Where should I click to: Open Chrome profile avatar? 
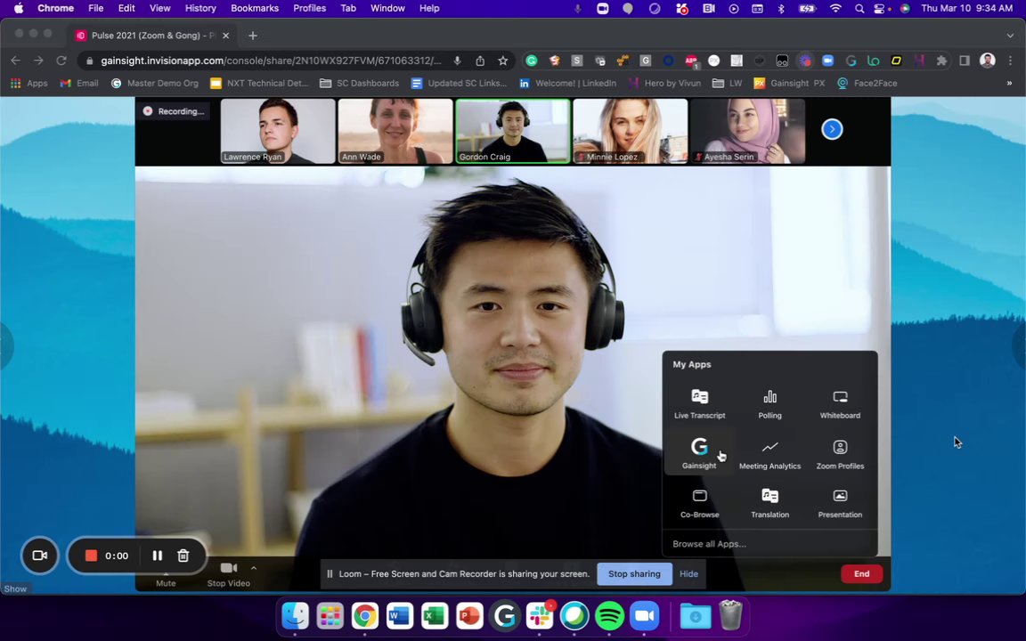987,61
